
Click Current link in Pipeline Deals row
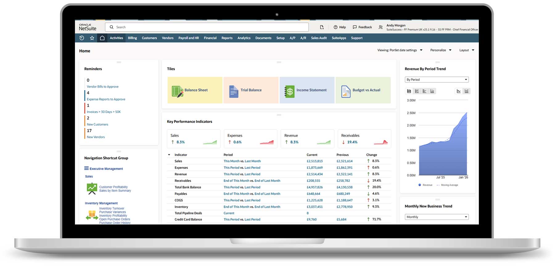click(229, 213)
